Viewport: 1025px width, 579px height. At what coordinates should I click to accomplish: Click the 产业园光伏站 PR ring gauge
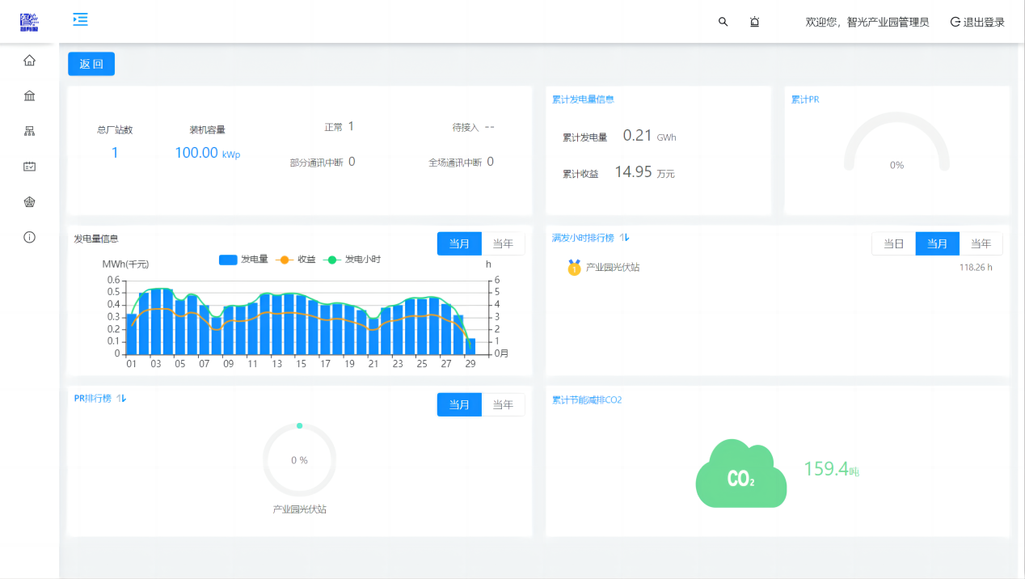click(299, 460)
